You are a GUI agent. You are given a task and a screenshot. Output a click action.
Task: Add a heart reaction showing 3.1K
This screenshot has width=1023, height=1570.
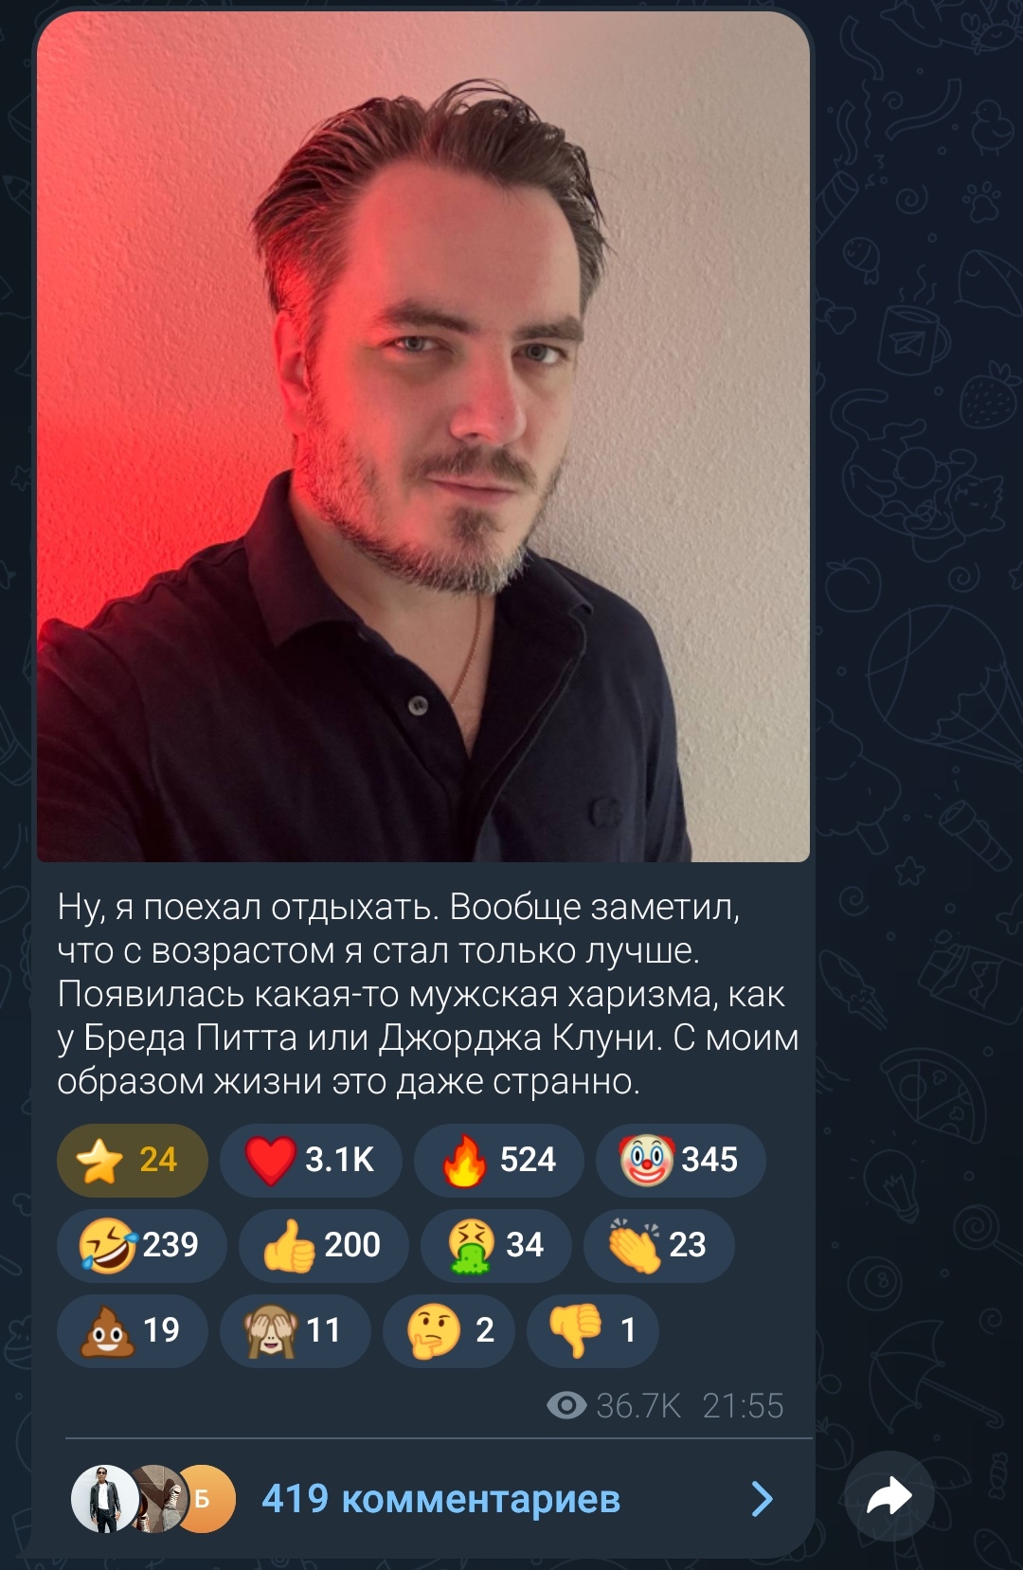click(311, 1160)
